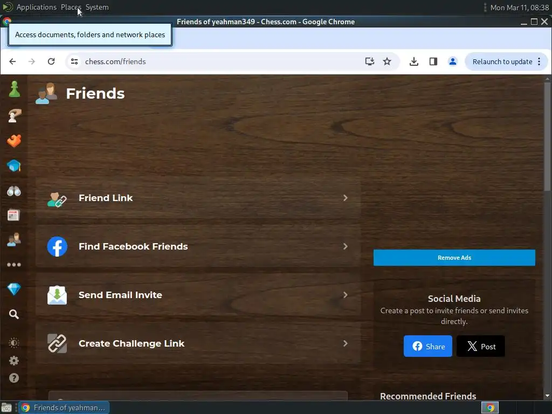Click the page vertical scrollbar thumb

[547, 136]
